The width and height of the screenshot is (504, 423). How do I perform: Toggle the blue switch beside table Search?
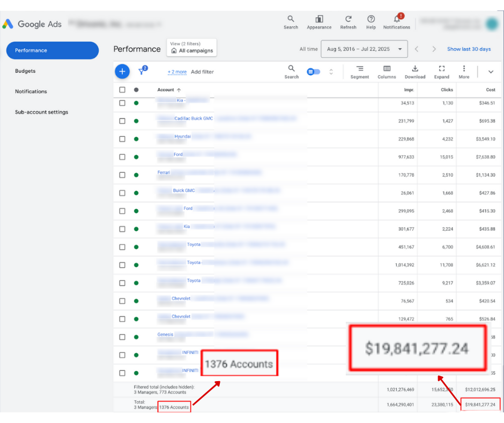tap(314, 71)
